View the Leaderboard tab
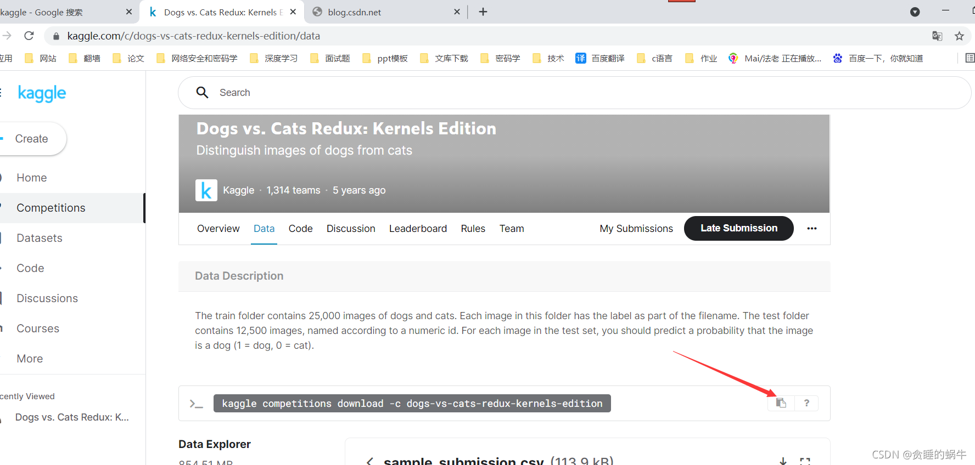This screenshot has width=975, height=465. 418,229
